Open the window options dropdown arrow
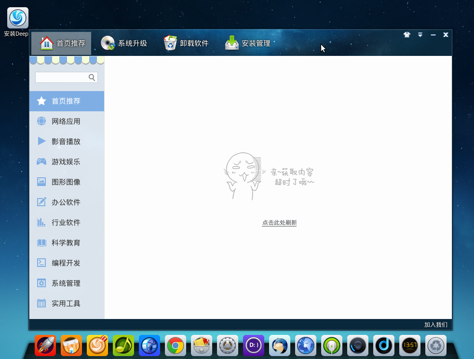 [420, 35]
